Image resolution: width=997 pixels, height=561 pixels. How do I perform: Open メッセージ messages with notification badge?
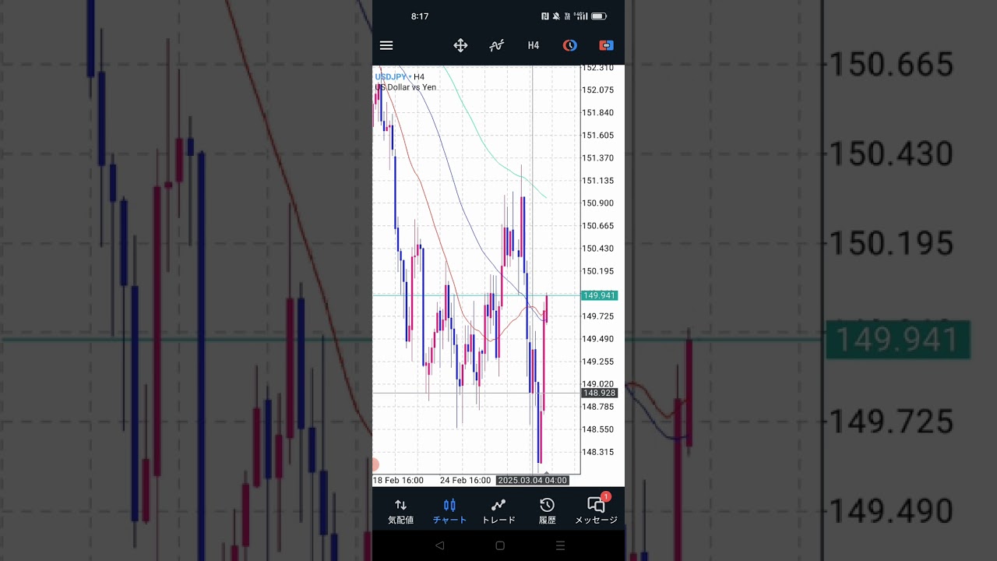(x=596, y=510)
